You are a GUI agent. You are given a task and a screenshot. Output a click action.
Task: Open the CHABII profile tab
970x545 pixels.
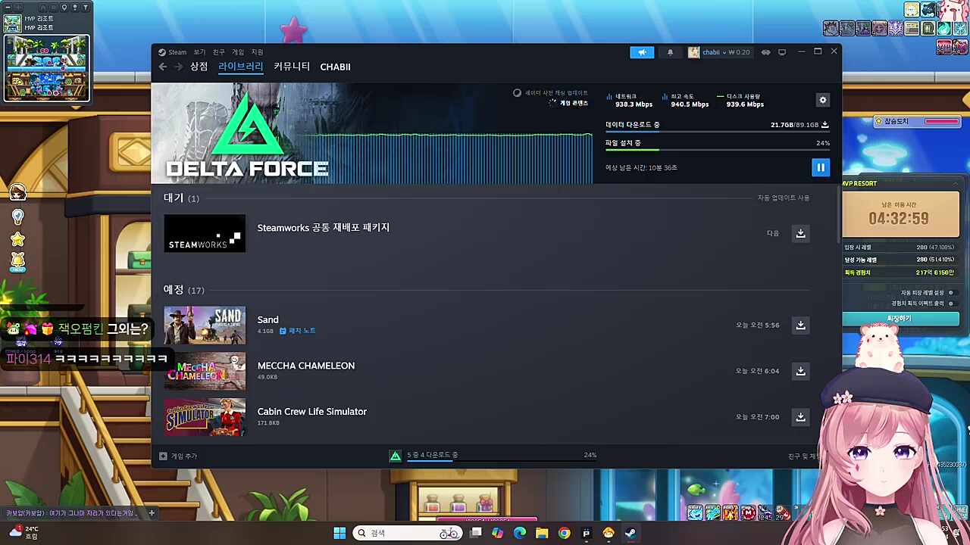click(x=335, y=67)
